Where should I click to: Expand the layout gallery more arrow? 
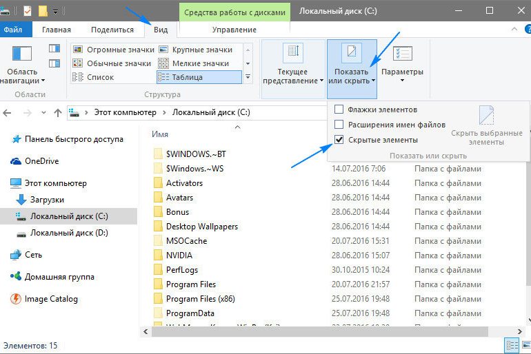click(x=248, y=78)
